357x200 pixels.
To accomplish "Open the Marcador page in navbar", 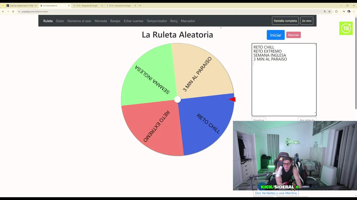I will point(188,21).
